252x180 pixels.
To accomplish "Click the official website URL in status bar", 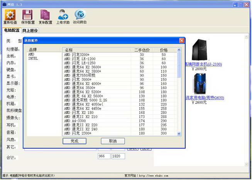I will 154,176.
